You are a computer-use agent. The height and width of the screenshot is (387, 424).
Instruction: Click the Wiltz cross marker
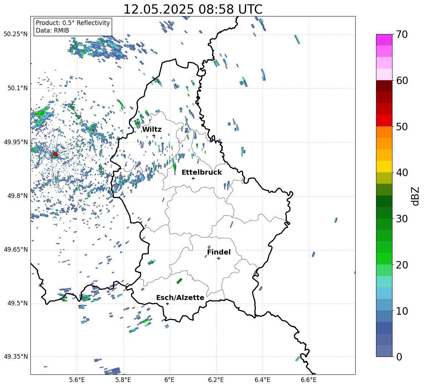point(154,135)
